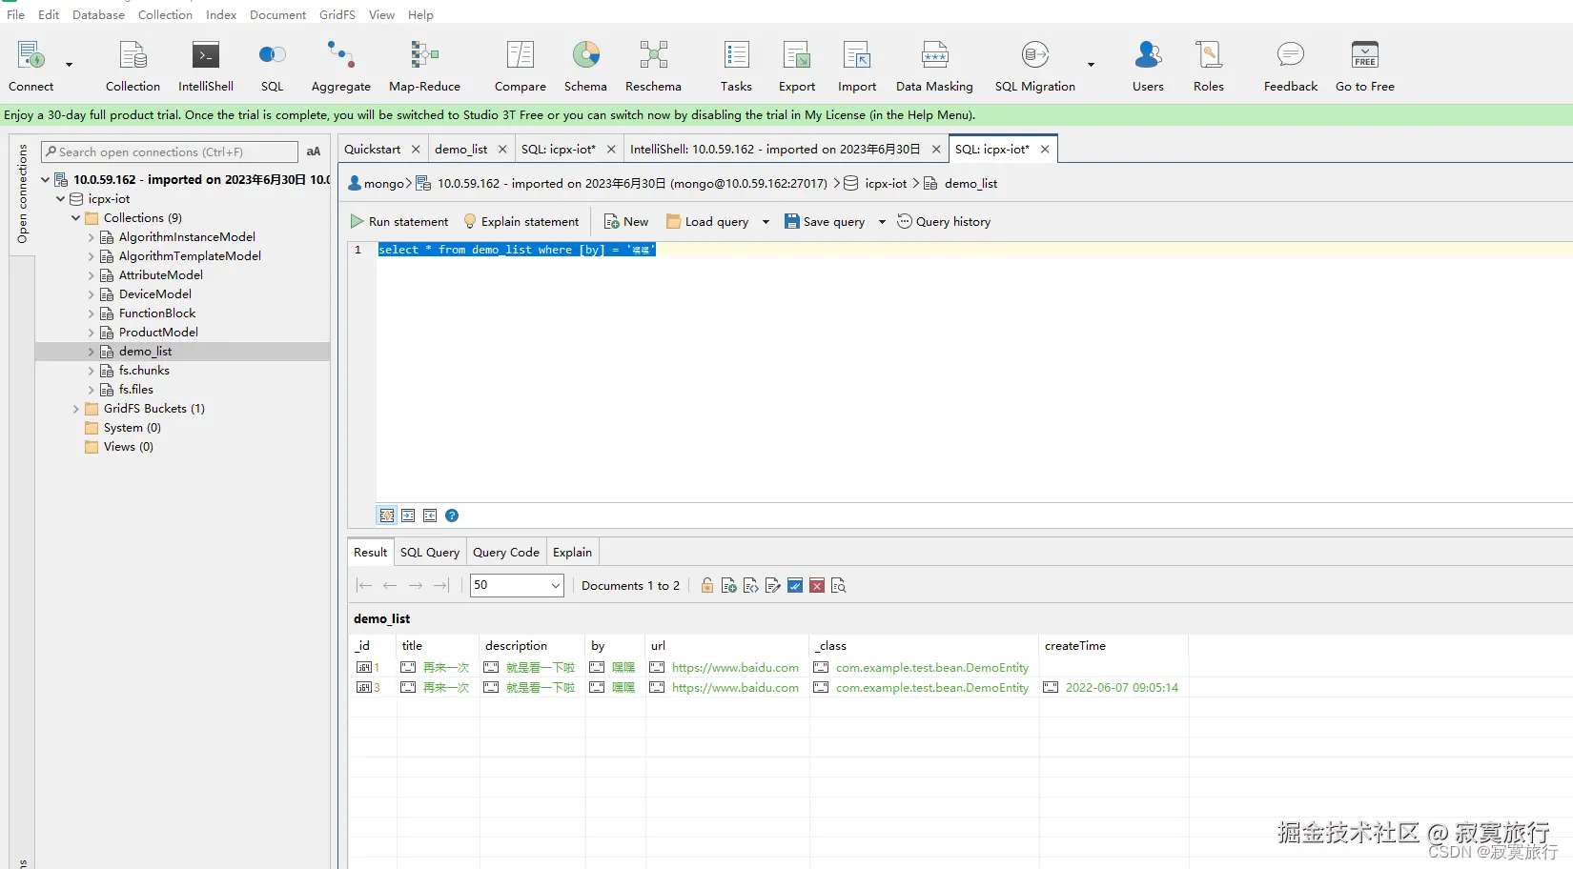Click the edit document icon
The width and height of the screenshot is (1573, 869).
[773, 585]
